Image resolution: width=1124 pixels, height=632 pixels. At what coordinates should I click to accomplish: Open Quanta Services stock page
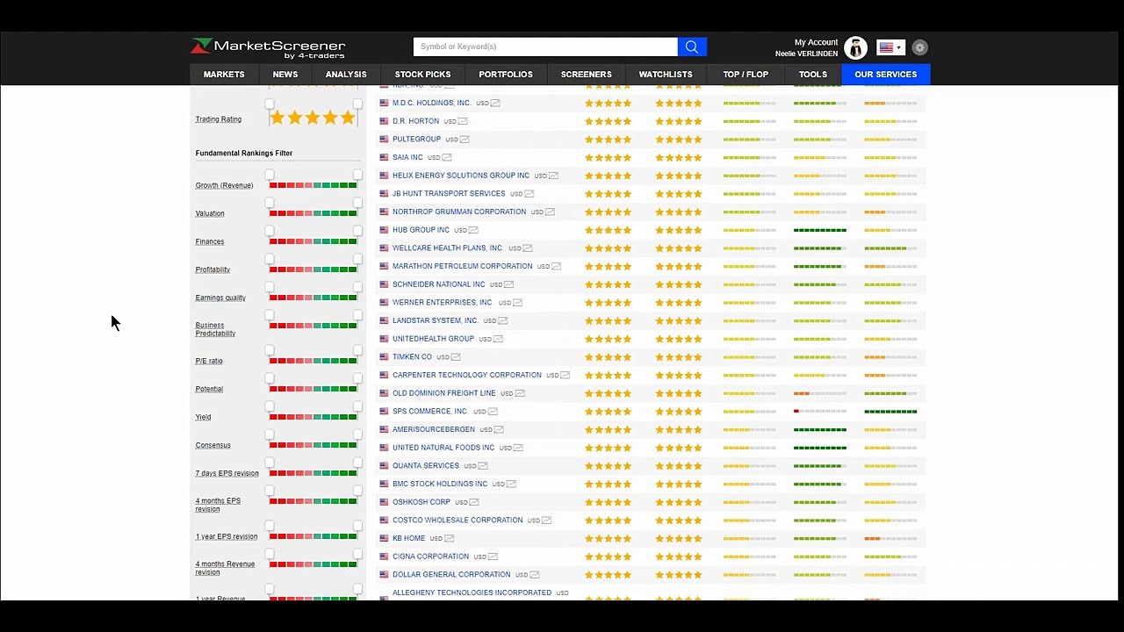pyautogui.click(x=426, y=466)
